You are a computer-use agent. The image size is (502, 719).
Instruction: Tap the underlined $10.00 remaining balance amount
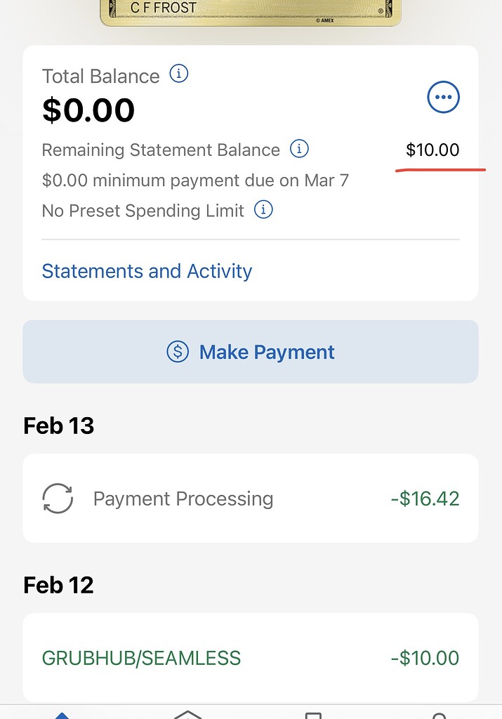tap(433, 150)
